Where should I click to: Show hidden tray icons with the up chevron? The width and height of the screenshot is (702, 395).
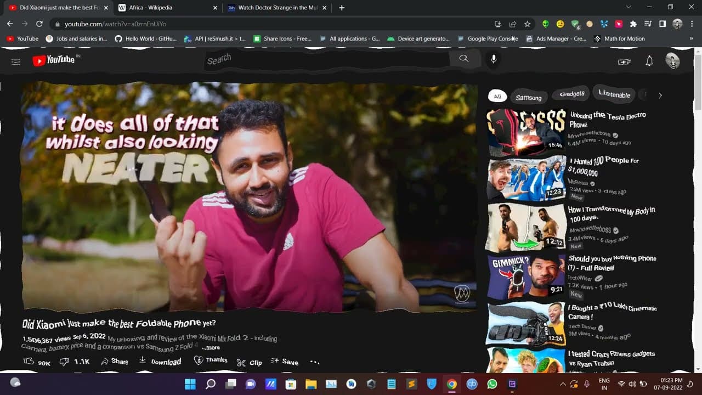coord(563,384)
